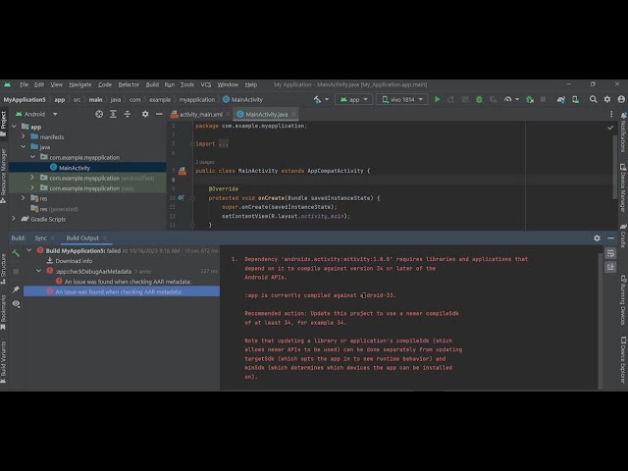Open dropdown arrow next to hammer icon
This screenshot has width=628, height=471.
tap(327, 99)
